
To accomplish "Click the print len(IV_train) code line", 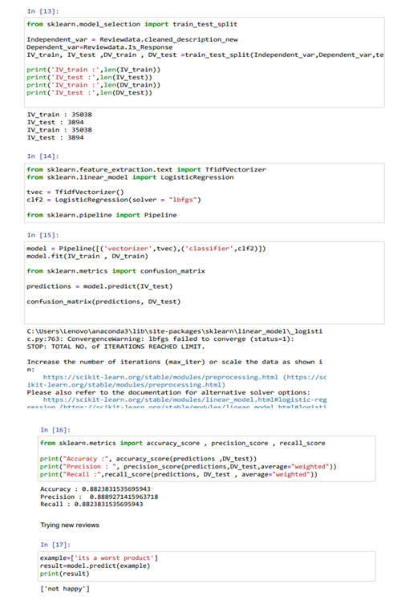I will tap(93, 70).
